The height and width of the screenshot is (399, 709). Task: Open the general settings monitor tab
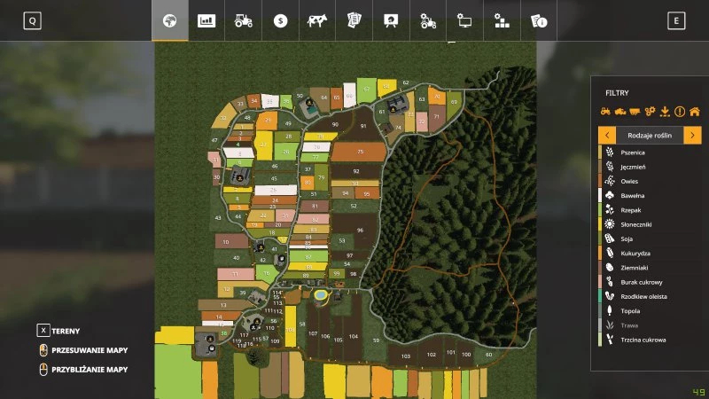point(464,20)
